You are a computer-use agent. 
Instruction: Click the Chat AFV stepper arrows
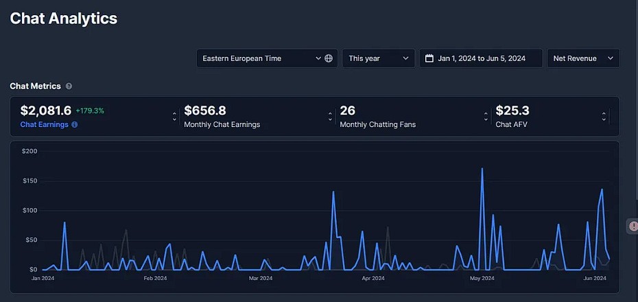[x=604, y=117]
